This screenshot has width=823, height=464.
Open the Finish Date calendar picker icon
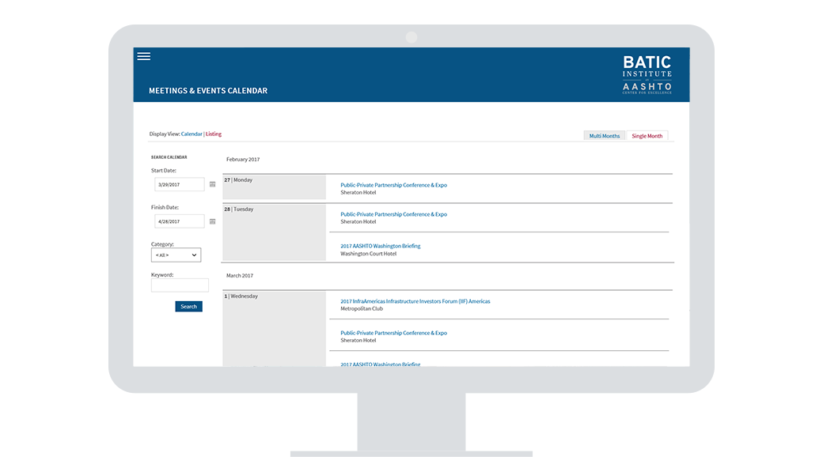(x=212, y=221)
